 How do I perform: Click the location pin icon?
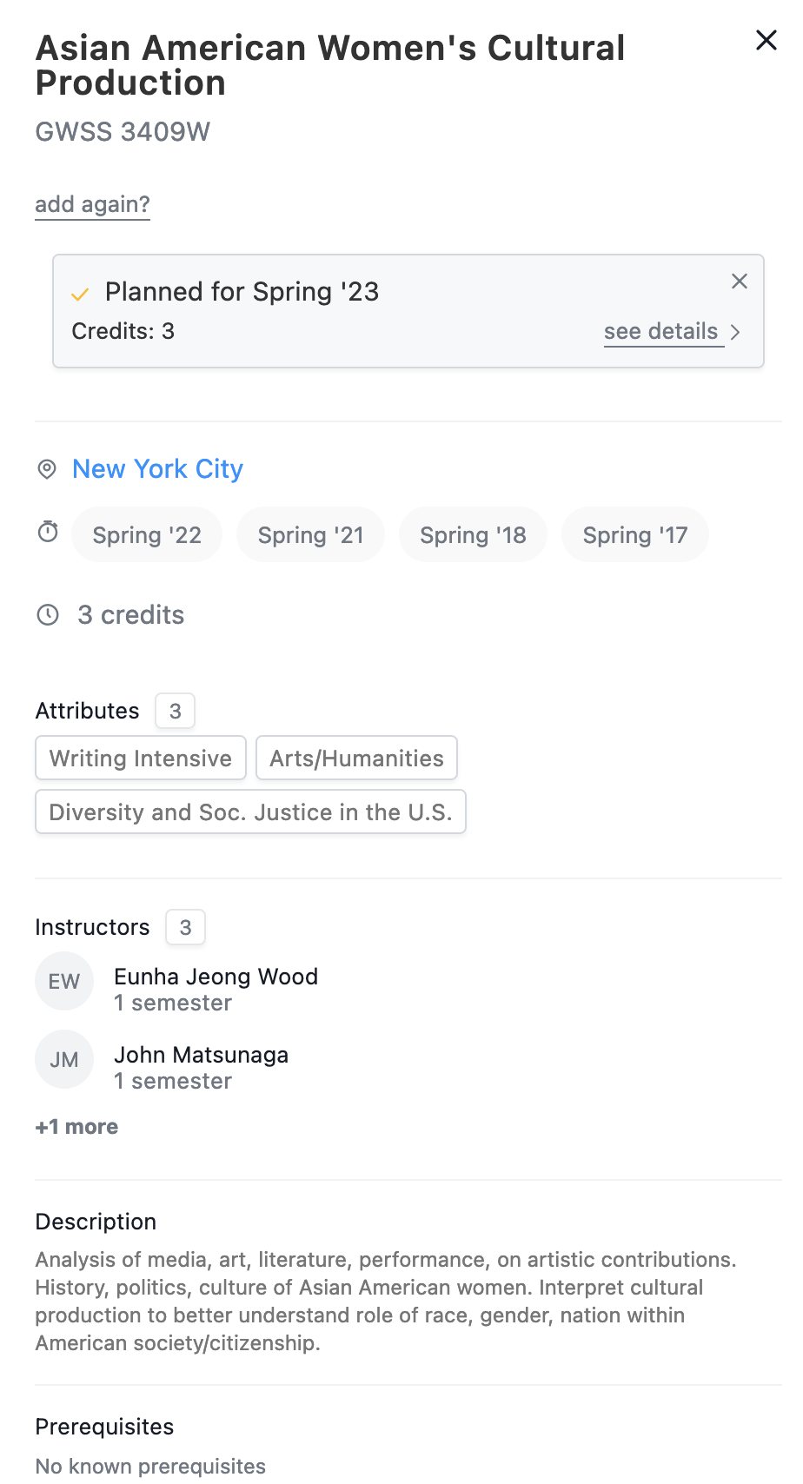(x=47, y=469)
